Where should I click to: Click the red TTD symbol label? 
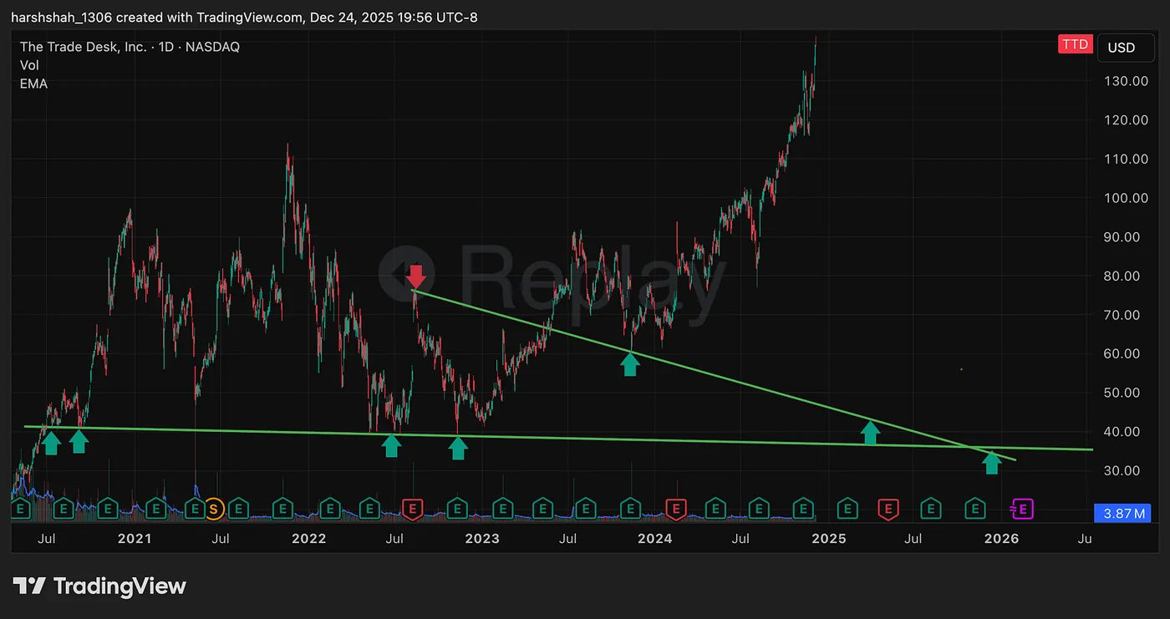pos(1076,45)
